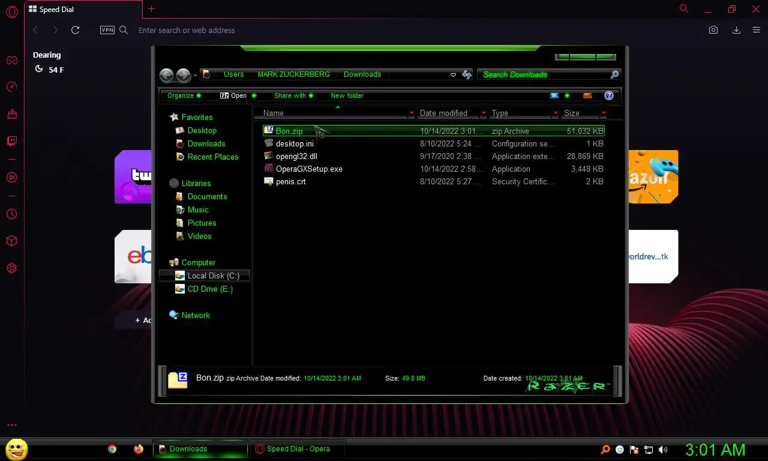Image resolution: width=768 pixels, height=461 pixels.
Task: Open Opera downloads panel icon
Action: pos(736,30)
